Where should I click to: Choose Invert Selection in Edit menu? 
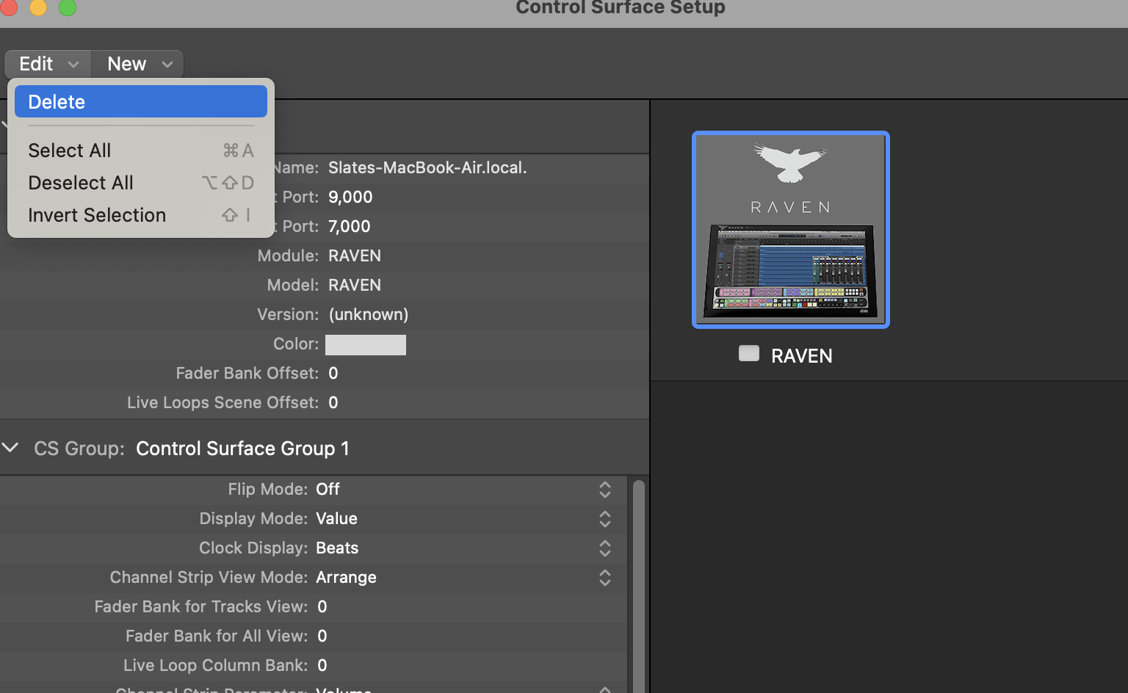[140, 215]
